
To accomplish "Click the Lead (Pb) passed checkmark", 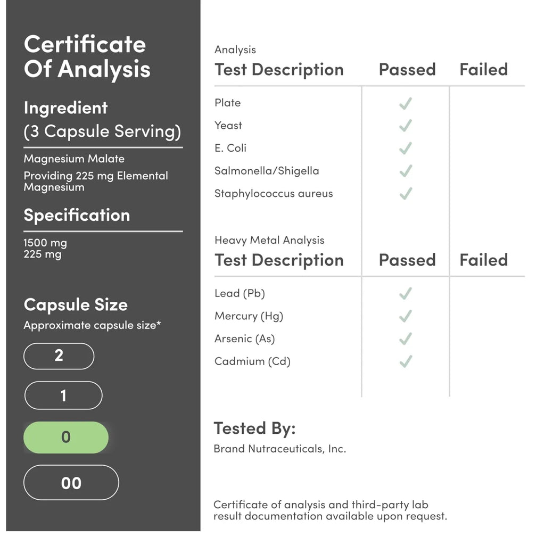I will (x=405, y=294).
